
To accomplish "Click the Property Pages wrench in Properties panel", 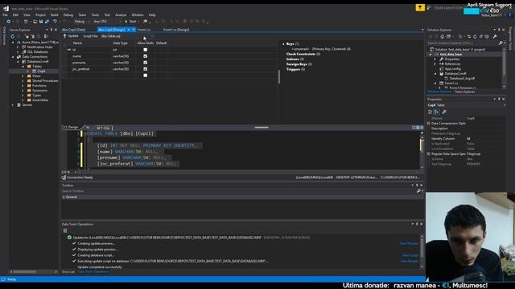I will click(x=444, y=112).
